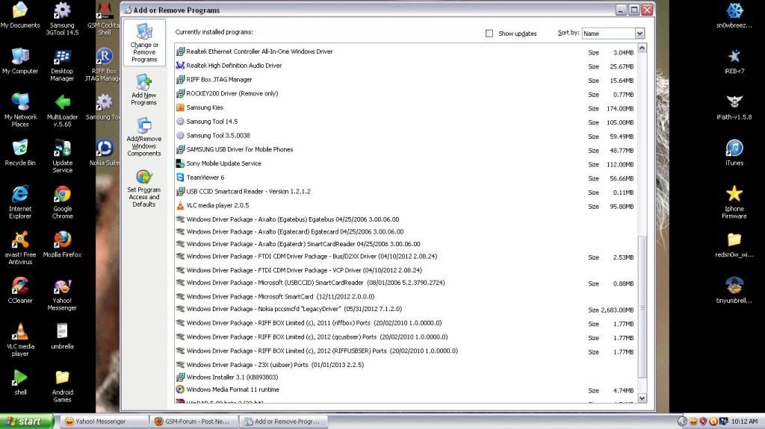Enable the Show updates checkbox
This screenshot has height=429, width=765.
(x=489, y=34)
